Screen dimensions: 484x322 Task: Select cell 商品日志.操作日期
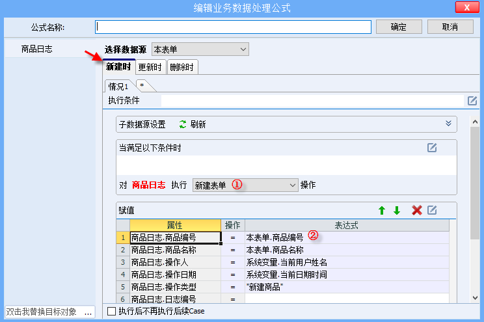pyautogui.click(x=175, y=275)
